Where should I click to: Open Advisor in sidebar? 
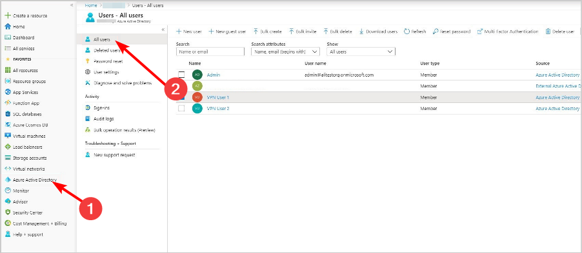point(20,201)
